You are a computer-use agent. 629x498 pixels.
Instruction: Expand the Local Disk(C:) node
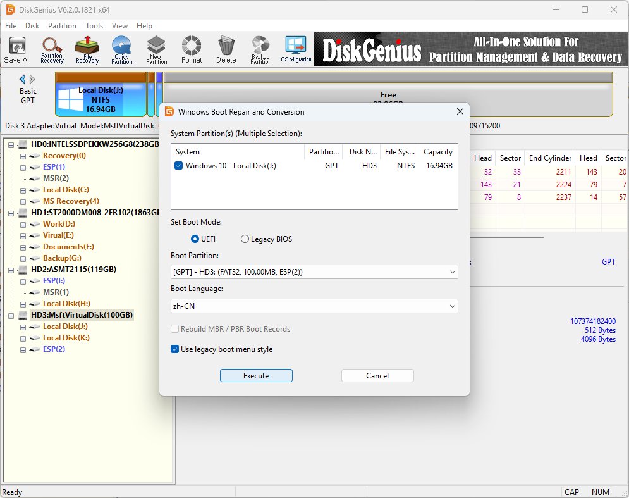(23, 190)
